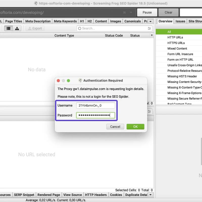Open the Duplicate Details overflow dropdown
The width and height of the screenshot is (202, 202).
pyautogui.click(x=150, y=195)
